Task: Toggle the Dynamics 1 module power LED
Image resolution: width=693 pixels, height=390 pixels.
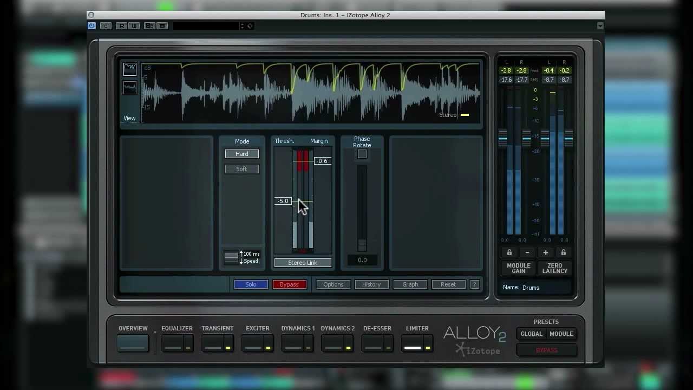Action: (x=309, y=343)
